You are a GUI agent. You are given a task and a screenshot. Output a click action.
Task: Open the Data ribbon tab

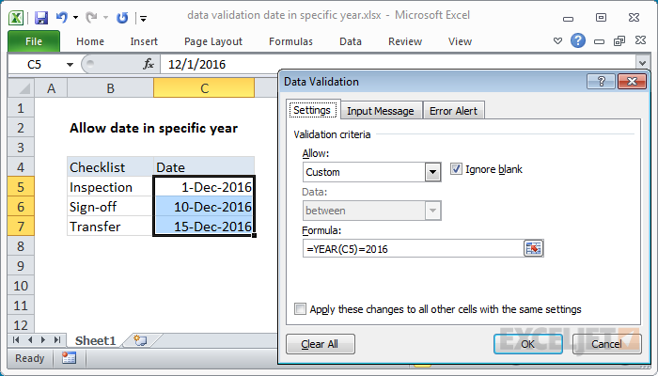(x=351, y=41)
